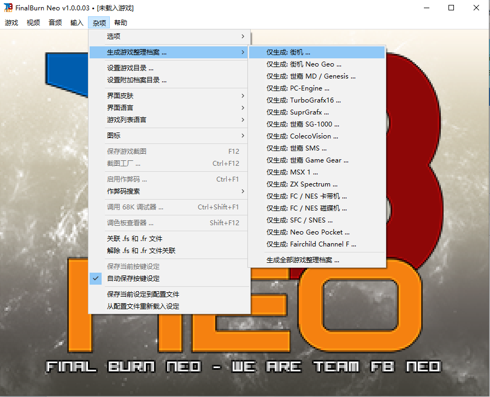Click the FinalBurn Neo title bar icon
490x397 pixels.
coord(8,8)
